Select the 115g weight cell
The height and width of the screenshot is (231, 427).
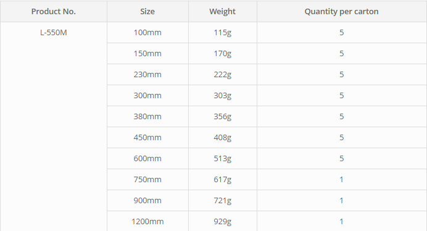tap(223, 33)
